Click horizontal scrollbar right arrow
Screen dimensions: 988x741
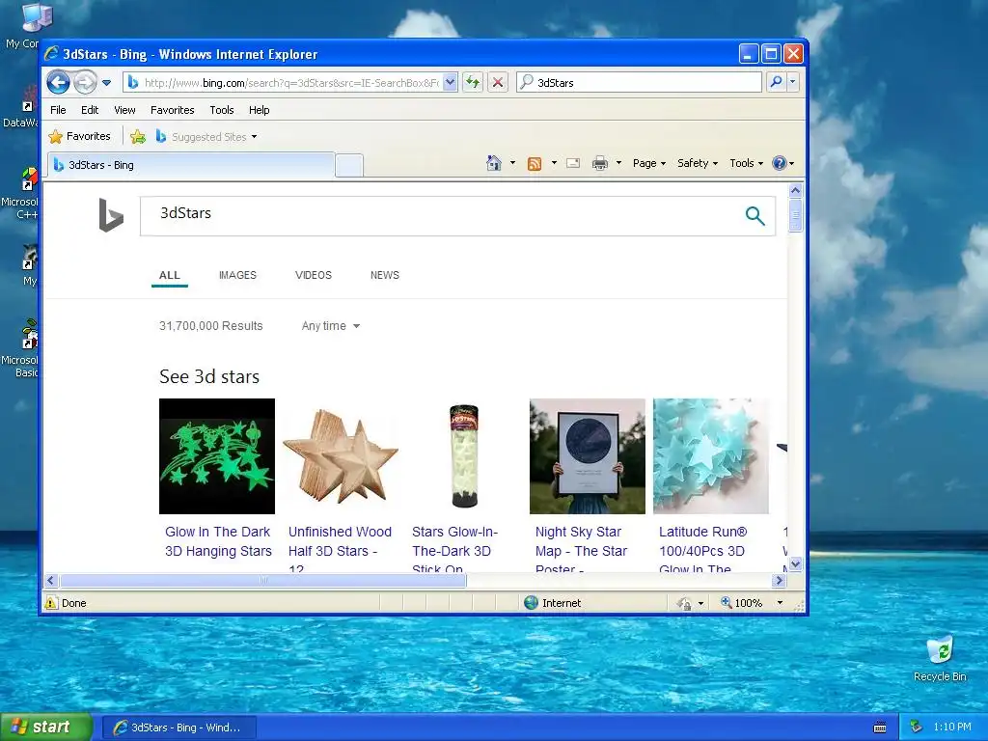pyautogui.click(x=780, y=580)
